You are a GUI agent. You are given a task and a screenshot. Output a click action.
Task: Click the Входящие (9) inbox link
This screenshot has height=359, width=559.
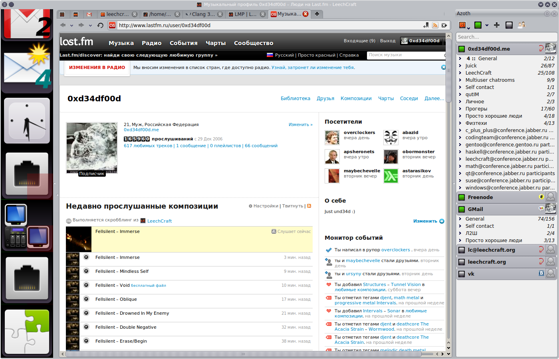point(359,41)
